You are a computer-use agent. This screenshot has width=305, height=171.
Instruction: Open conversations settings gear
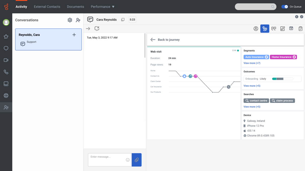[x=70, y=20]
